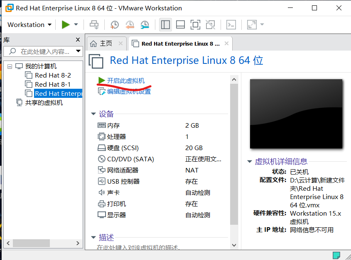Viewport: 351px width, 260px height.
Task: Open the snapshot manager icon
Action: [145, 24]
